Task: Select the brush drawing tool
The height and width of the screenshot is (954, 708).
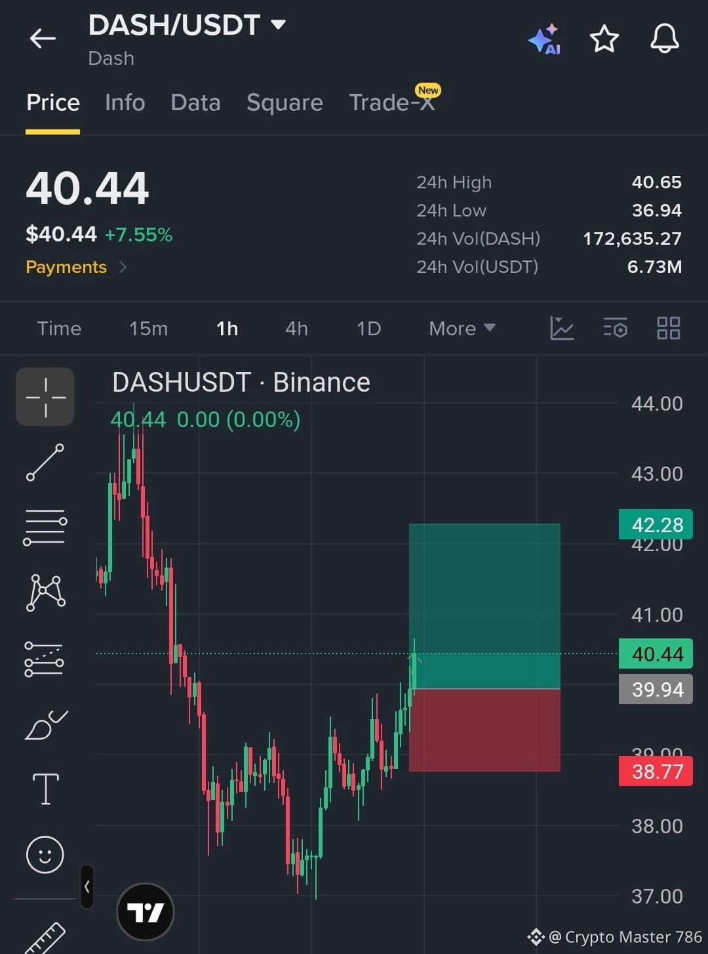Action: 45,724
